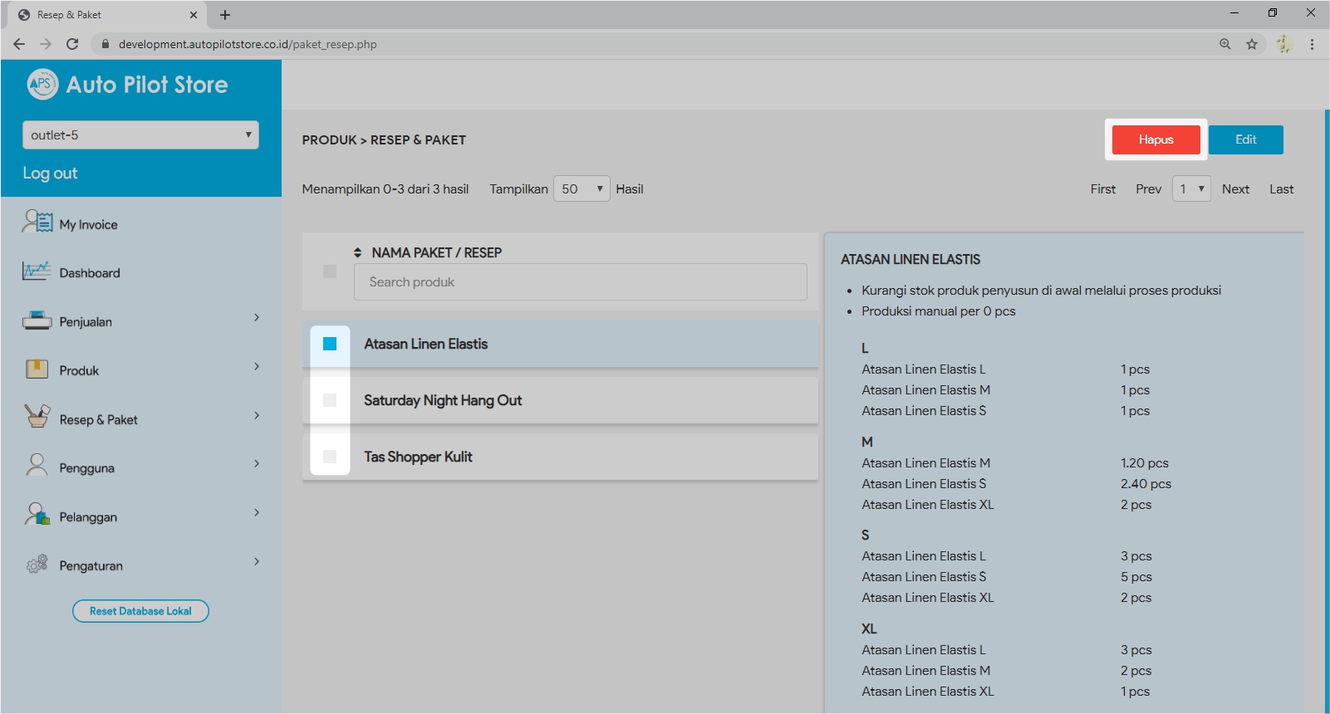Expand the Penjualan menu chevron

(x=257, y=318)
